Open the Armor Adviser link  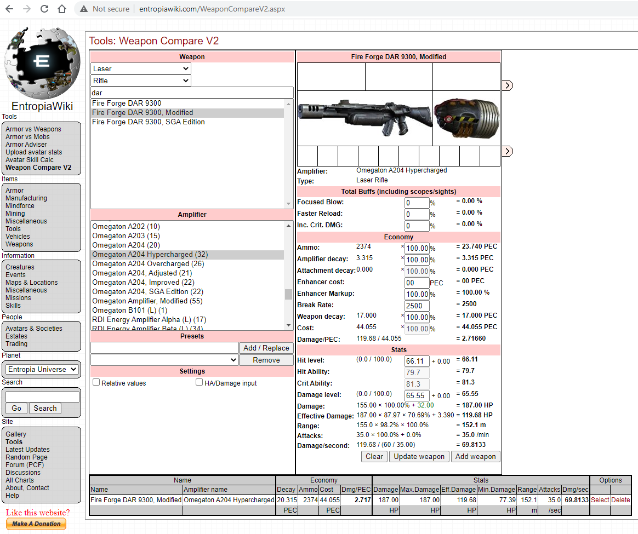pyautogui.click(x=26, y=145)
